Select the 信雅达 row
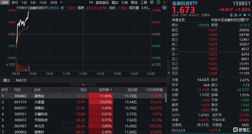 pos(82,108)
